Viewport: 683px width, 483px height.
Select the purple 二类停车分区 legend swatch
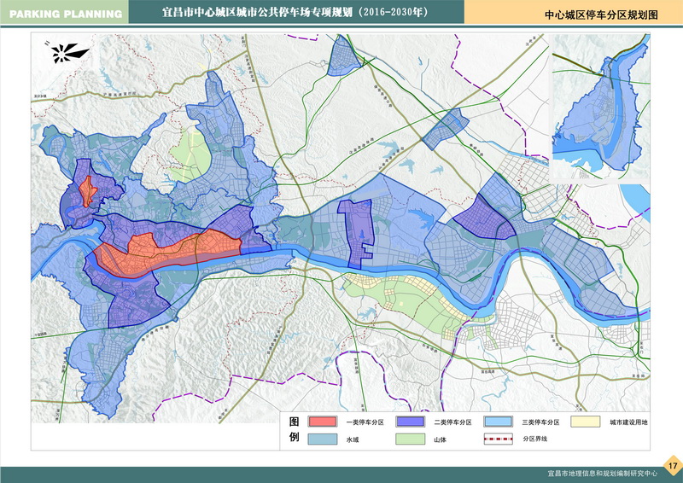[x=413, y=422]
